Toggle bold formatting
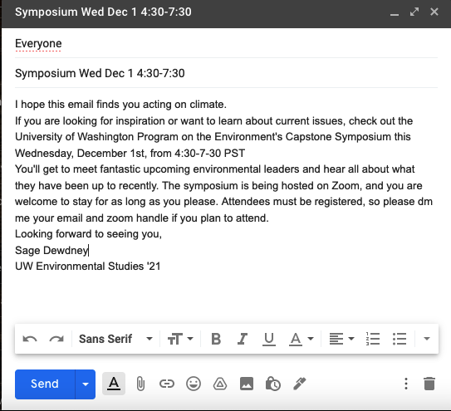The width and height of the screenshot is (451, 411). pos(216,339)
